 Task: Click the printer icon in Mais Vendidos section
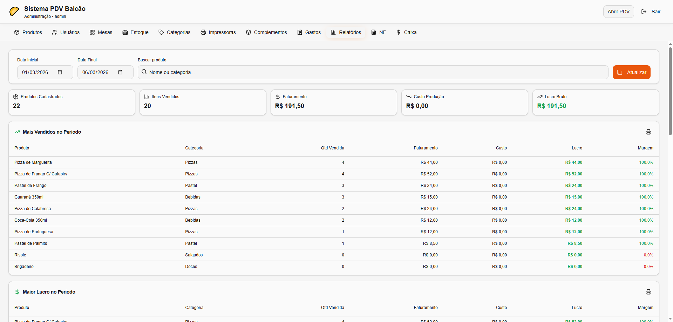pyautogui.click(x=648, y=132)
